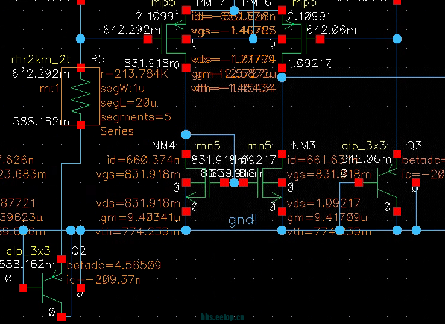Click the betadc=4.56509 annotation of Q2
The height and width of the screenshot is (324, 445).
pos(114,265)
